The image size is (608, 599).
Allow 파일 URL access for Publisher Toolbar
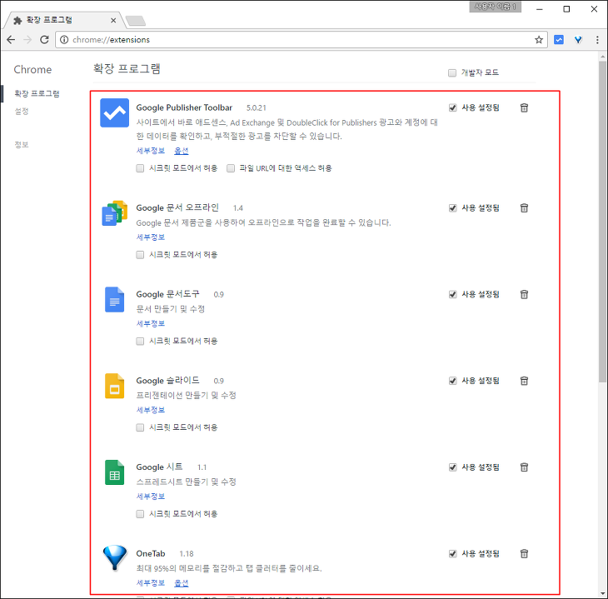[x=231, y=168]
